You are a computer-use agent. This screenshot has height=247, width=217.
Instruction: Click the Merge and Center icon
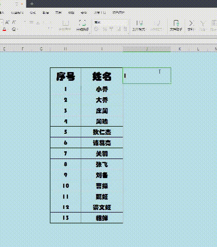pyautogui.click(x=65, y=25)
